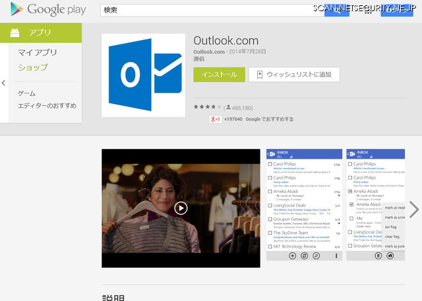
Task: Open the マイアプリ menu item
Action: (37, 53)
